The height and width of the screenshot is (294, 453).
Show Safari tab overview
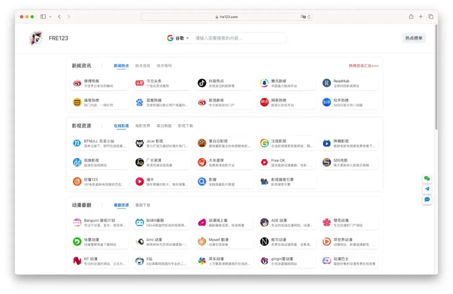[x=431, y=16]
